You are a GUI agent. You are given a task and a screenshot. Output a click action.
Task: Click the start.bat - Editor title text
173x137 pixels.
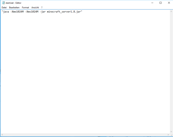coord(13,3)
